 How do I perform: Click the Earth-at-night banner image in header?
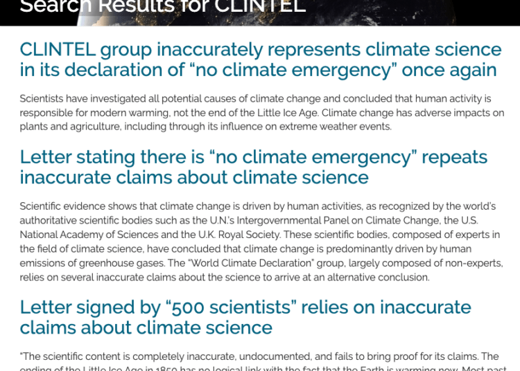[298, 12]
